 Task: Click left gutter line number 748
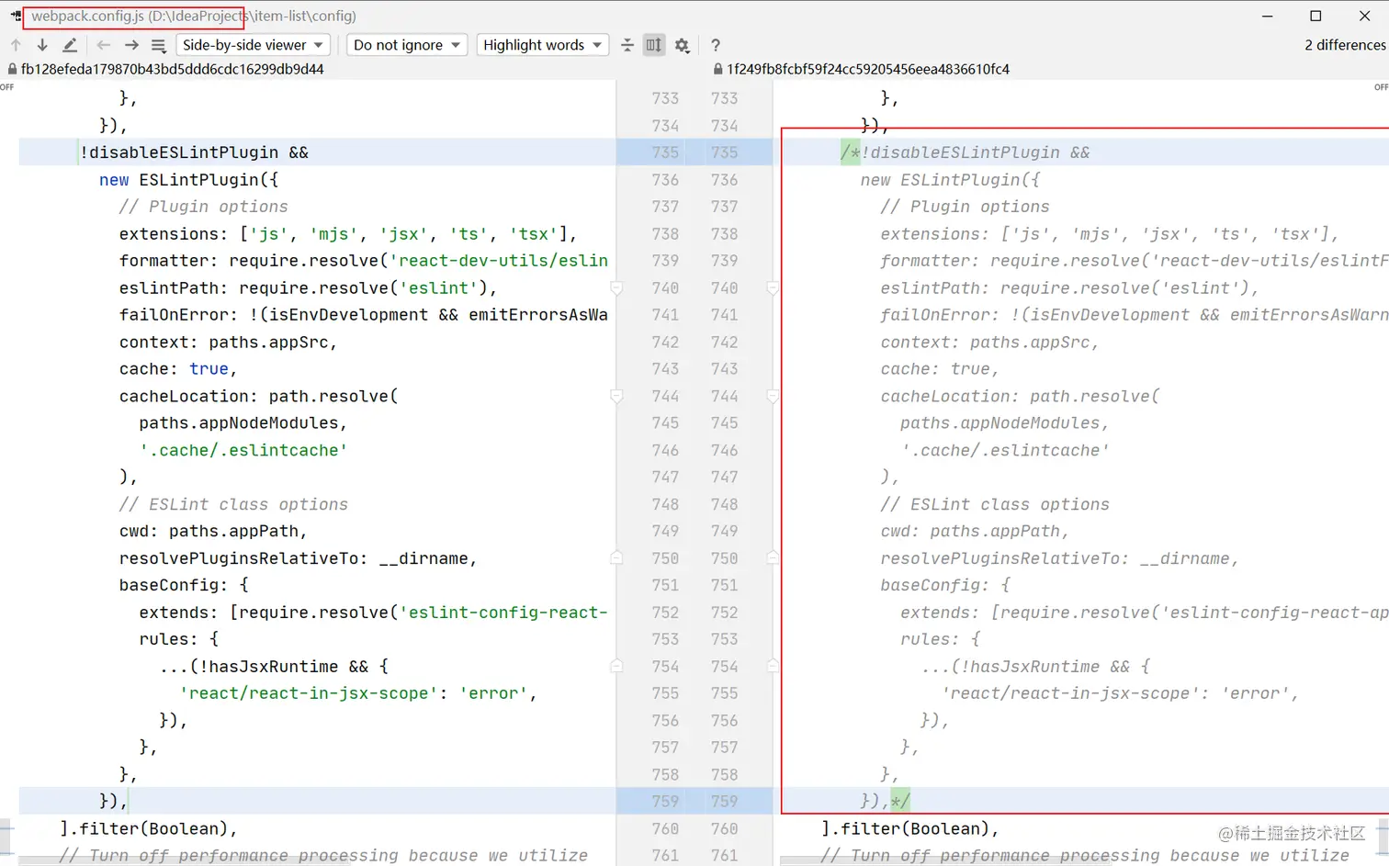(x=665, y=504)
